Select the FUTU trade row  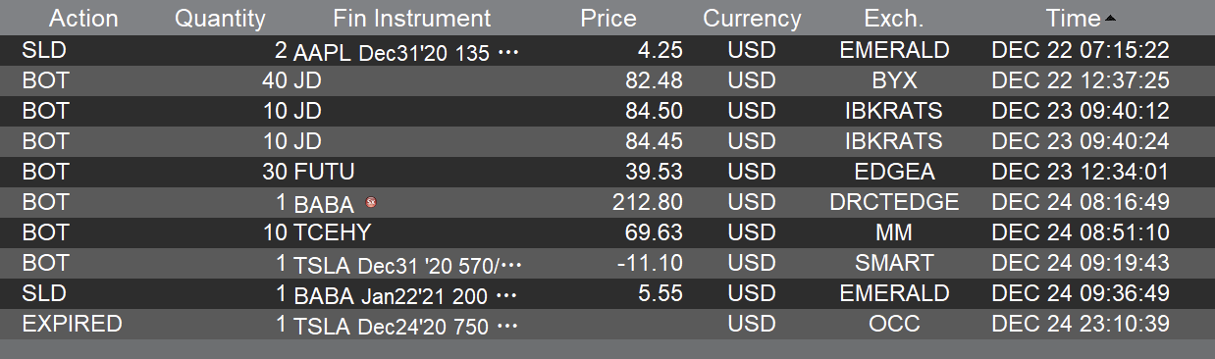click(607, 173)
